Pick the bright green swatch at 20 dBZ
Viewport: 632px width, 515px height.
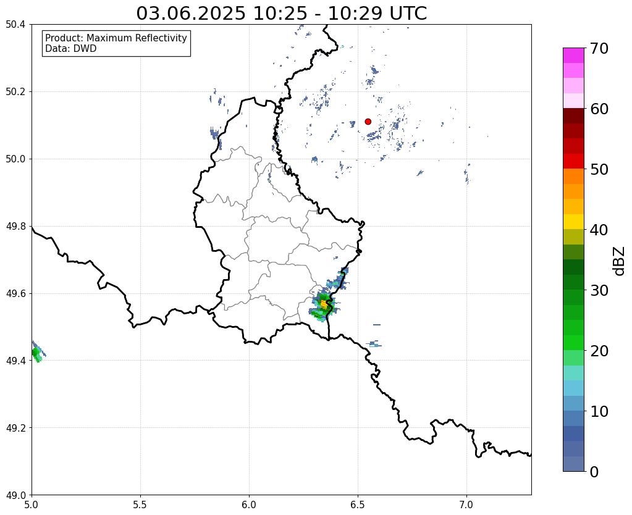573,343
